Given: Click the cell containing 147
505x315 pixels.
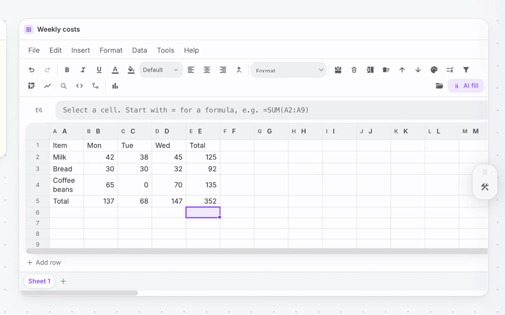Looking at the screenshot, I should click(x=169, y=201).
